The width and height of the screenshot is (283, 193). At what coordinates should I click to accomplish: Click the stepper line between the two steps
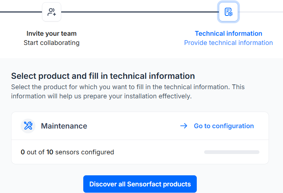click(140, 12)
